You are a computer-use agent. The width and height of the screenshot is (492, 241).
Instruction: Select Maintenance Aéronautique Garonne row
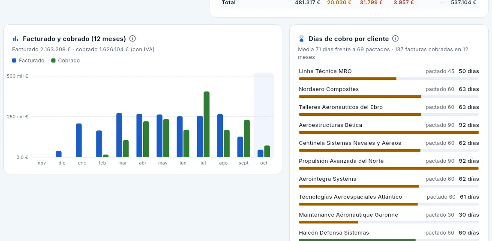pos(389,218)
